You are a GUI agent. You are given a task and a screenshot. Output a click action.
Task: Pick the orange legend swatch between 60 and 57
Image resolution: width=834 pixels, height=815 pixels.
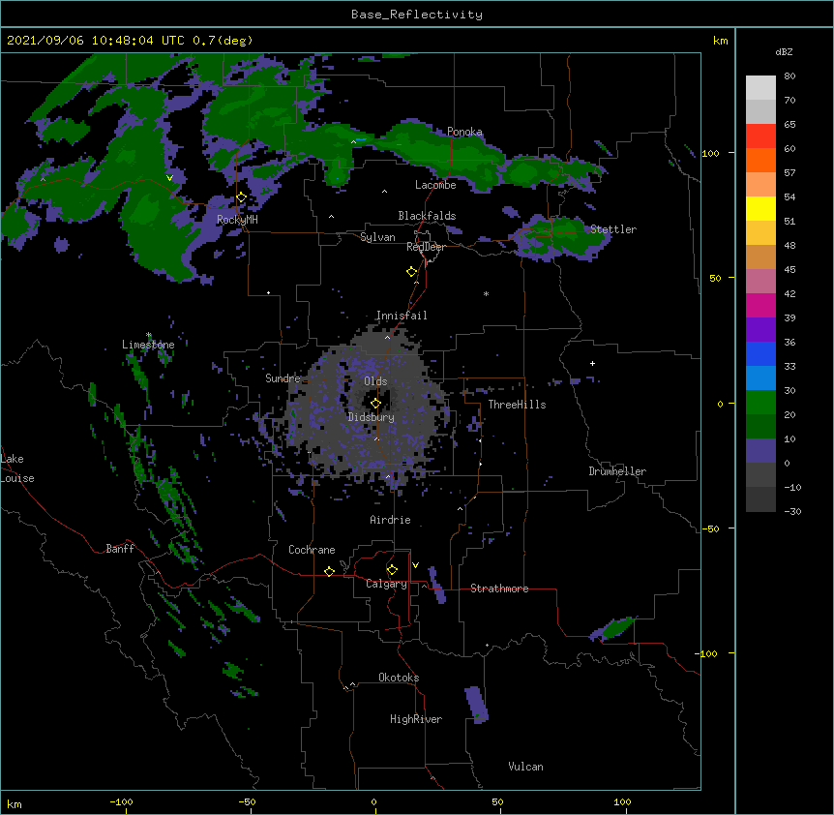(760, 160)
